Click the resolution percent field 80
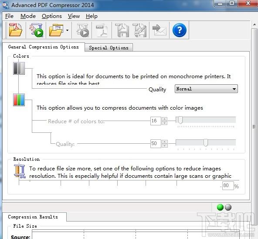Image resolution: width=258 pixels, height=239 pixels. point(228,186)
